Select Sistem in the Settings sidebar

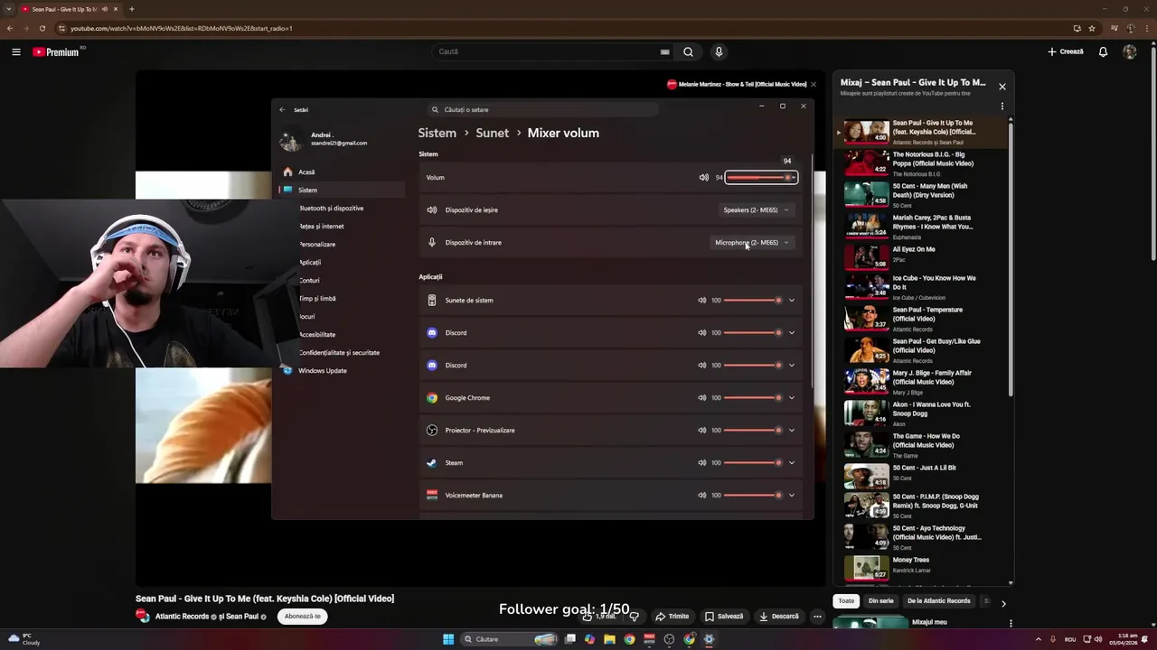tap(342, 190)
